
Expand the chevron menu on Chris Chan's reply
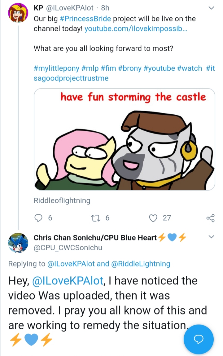coord(211,237)
